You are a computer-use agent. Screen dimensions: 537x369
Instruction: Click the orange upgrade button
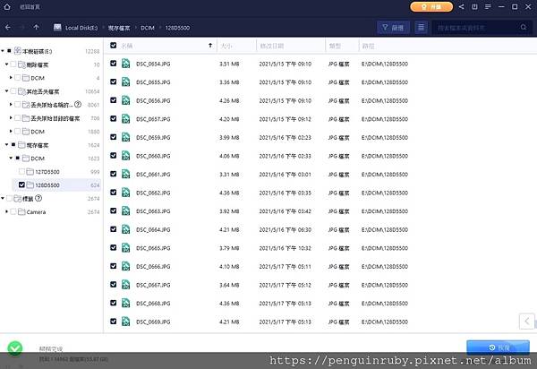point(431,6)
